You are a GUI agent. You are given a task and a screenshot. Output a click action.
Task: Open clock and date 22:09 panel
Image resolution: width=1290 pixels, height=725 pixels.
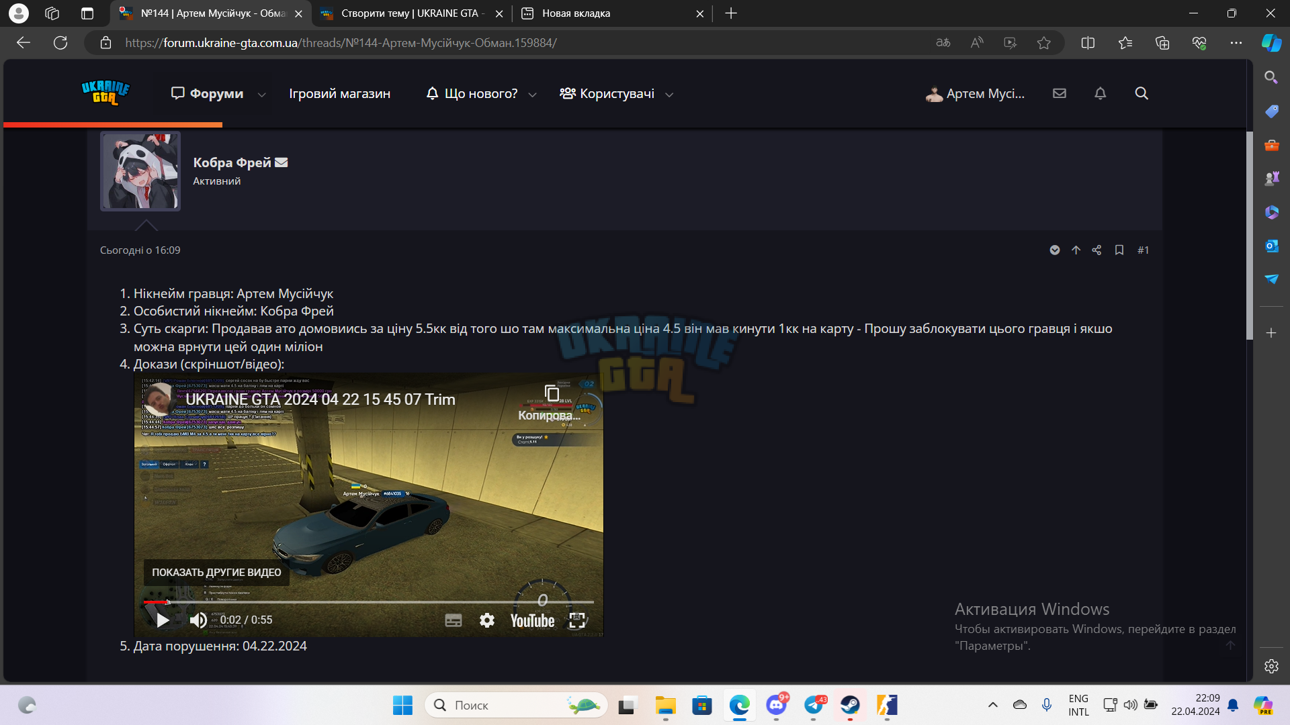tap(1195, 705)
